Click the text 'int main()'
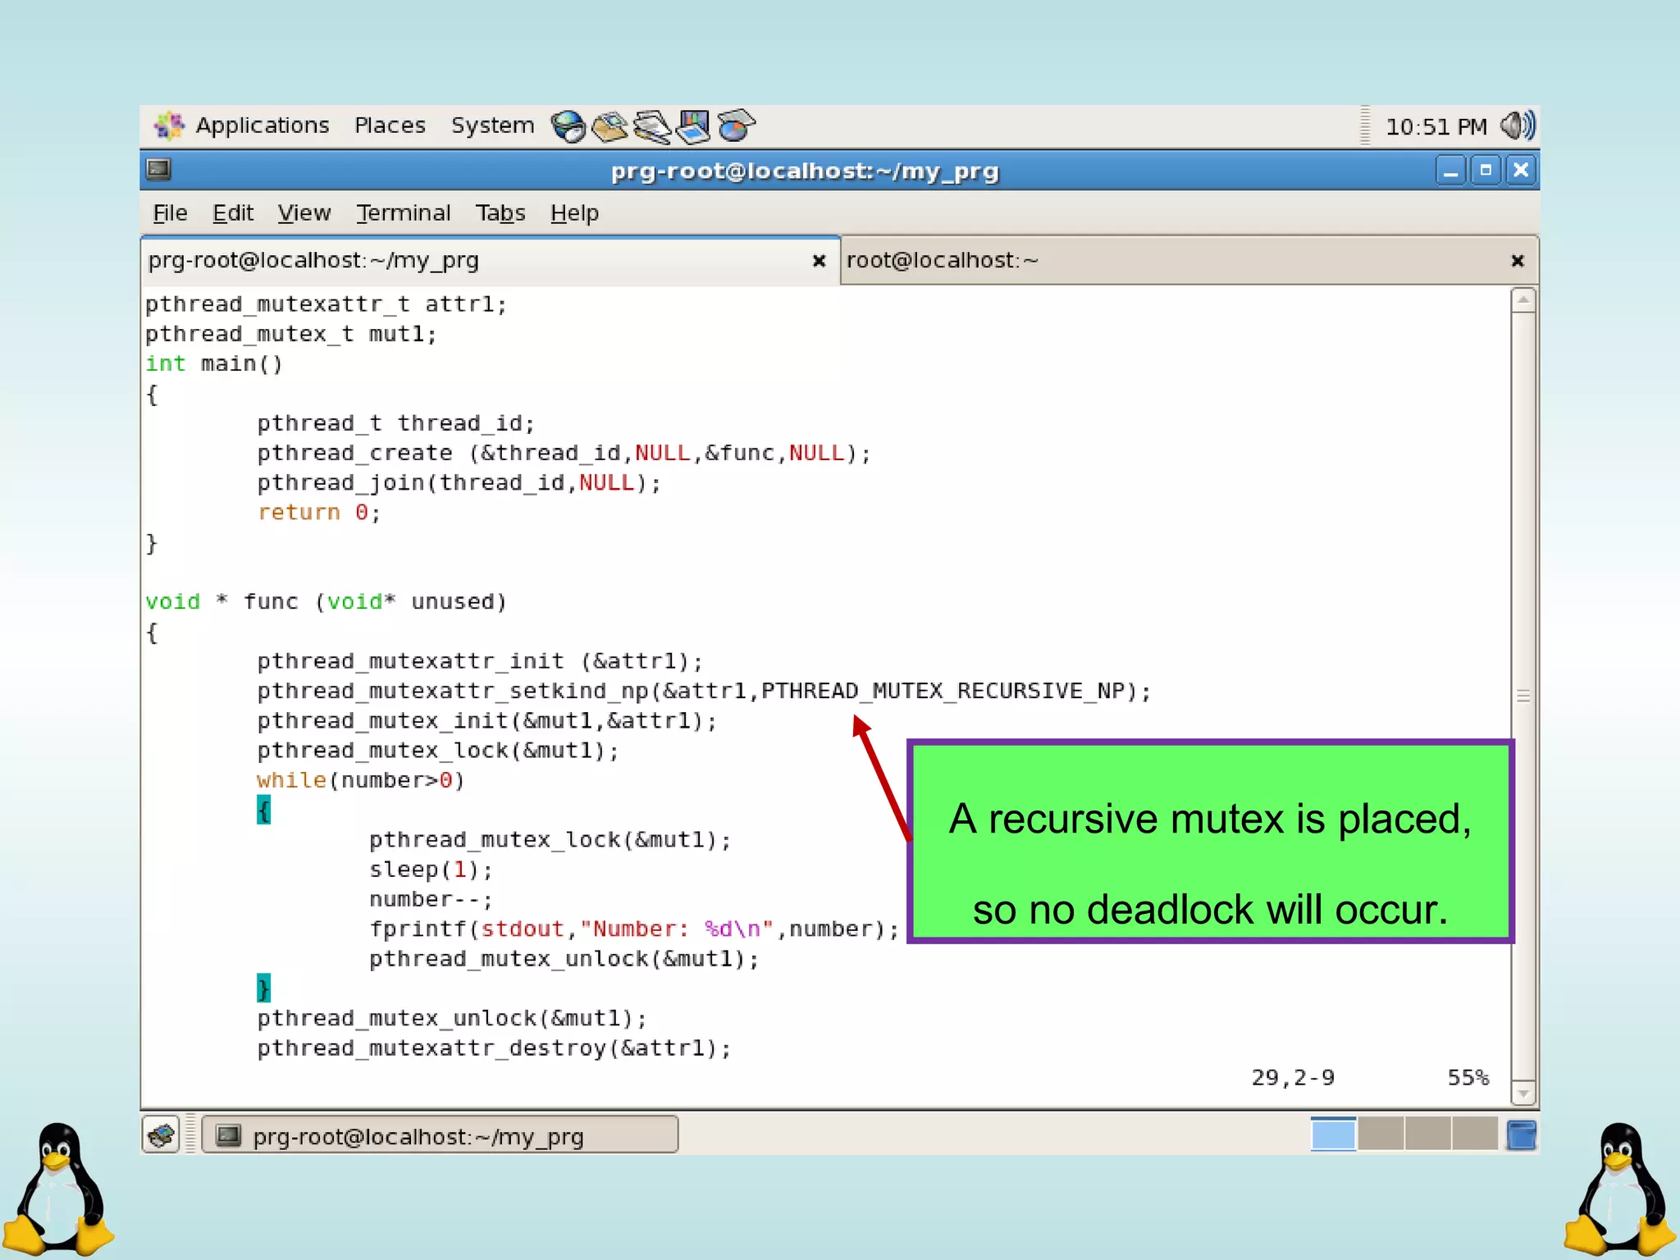 (214, 364)
